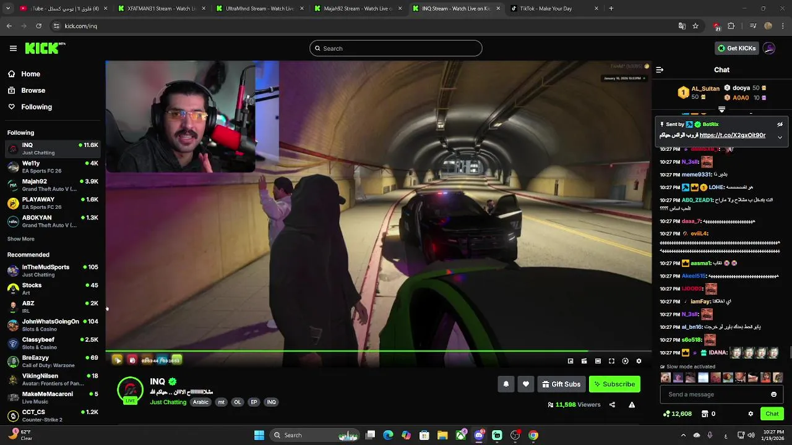This screenshot has height=445, width=792.
Task: Enter fullscreen video mode
Action: (611, 361)
